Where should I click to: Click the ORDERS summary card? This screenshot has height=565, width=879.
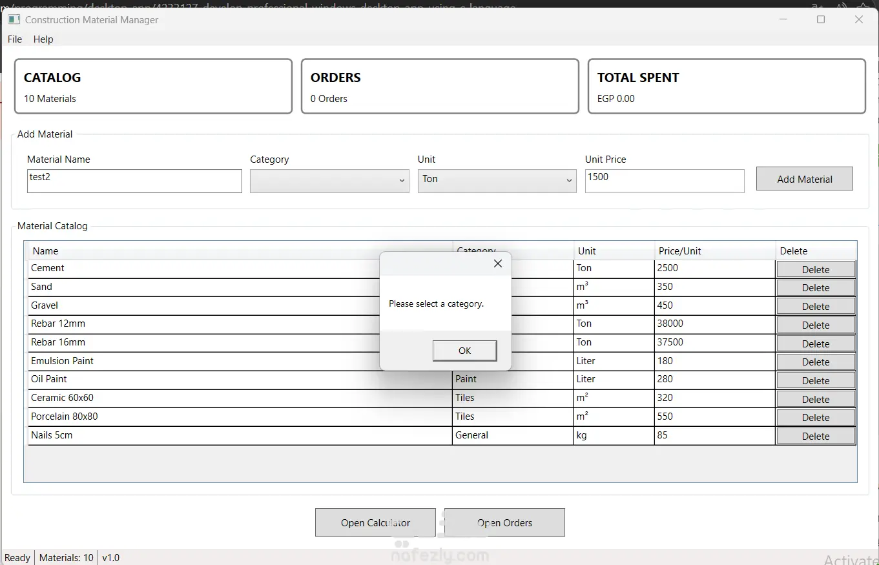[440, 87]
